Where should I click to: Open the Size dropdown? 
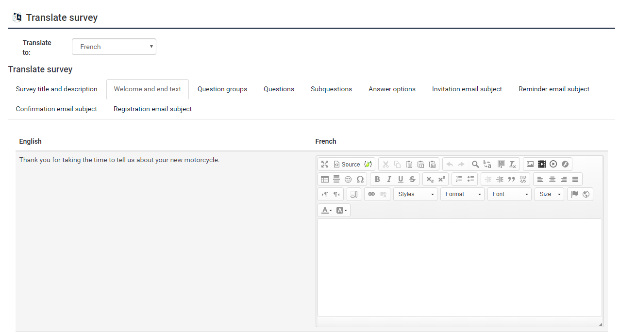549,194
